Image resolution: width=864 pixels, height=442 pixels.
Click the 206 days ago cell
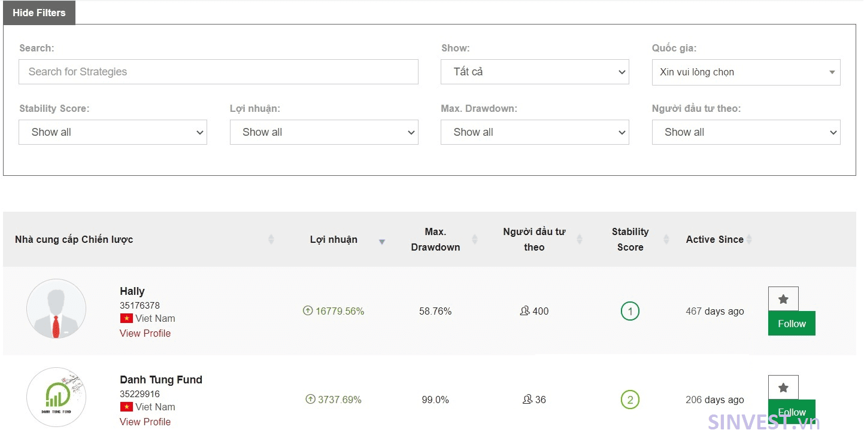[x=715, y=400]
